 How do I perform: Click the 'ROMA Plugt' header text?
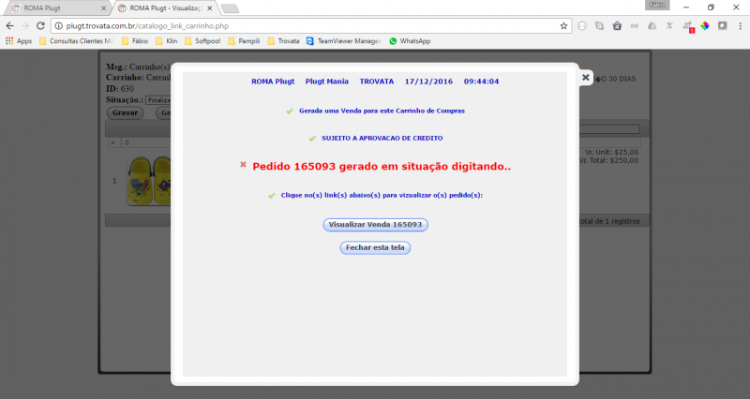(273, 81)
